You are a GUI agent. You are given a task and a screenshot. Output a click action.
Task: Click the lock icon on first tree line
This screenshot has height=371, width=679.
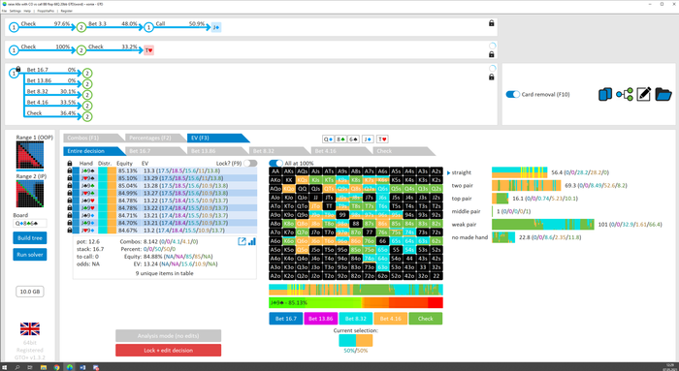click(x=491, y=23)
